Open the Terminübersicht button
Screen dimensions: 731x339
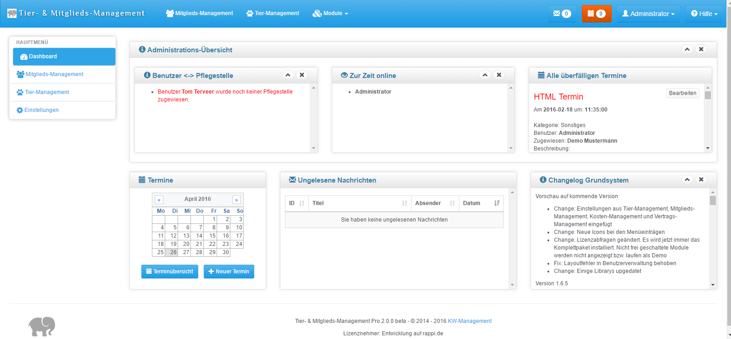[x=170, y=272]
